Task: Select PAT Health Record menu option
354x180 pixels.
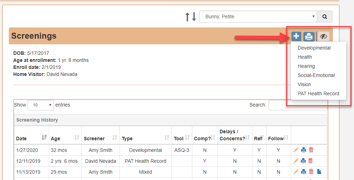Action: point(318,94)
